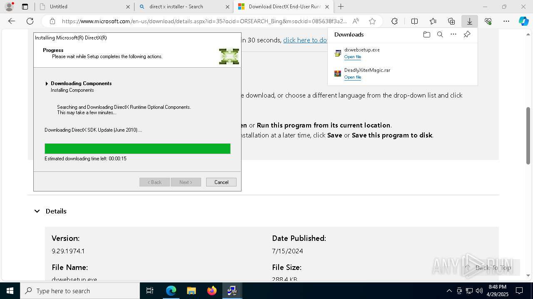Screen dimensions: 533x299
Task: Open Browser essentials heart icon
Action: click(x=488, y=21)
